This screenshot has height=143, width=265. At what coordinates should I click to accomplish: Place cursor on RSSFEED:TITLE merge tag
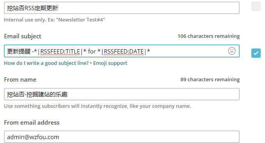tap(60, 51)
